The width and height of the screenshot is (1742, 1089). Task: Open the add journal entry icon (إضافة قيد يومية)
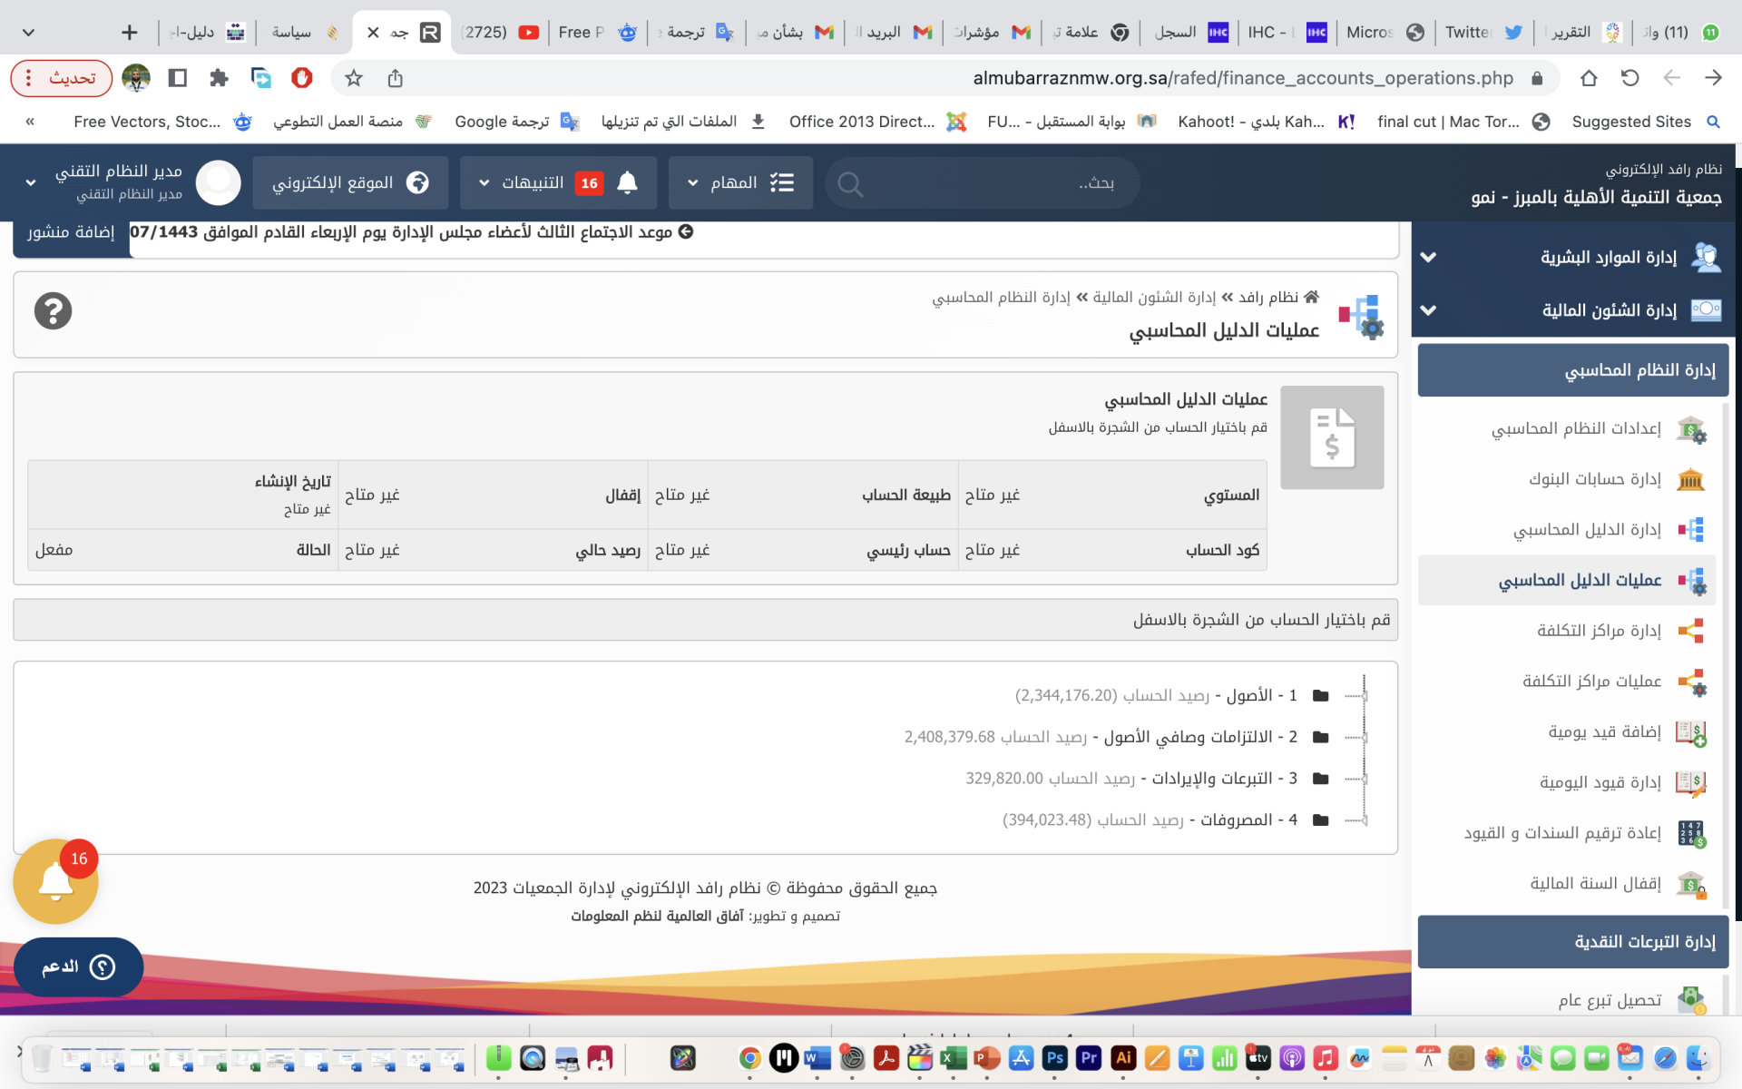1690,732
